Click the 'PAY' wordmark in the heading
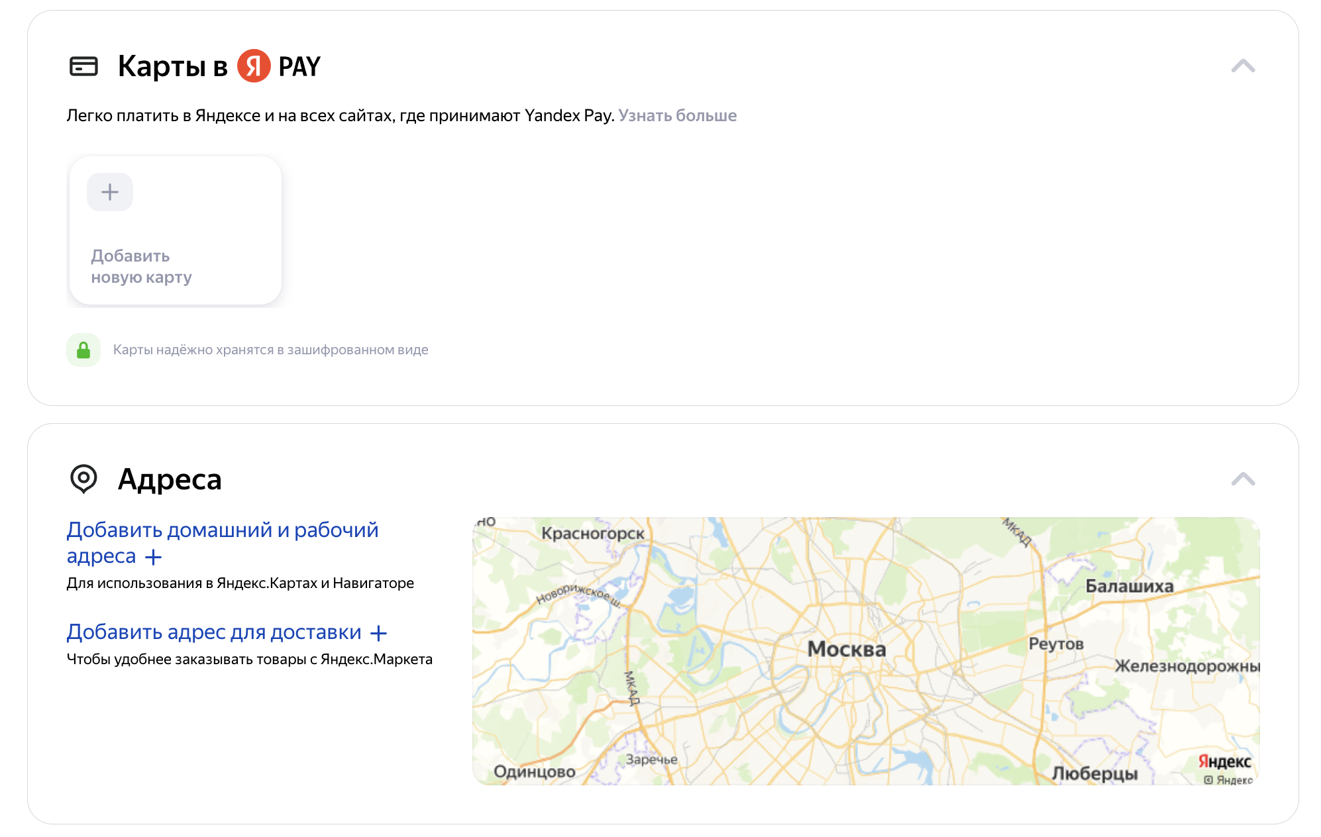 (299, 66)
